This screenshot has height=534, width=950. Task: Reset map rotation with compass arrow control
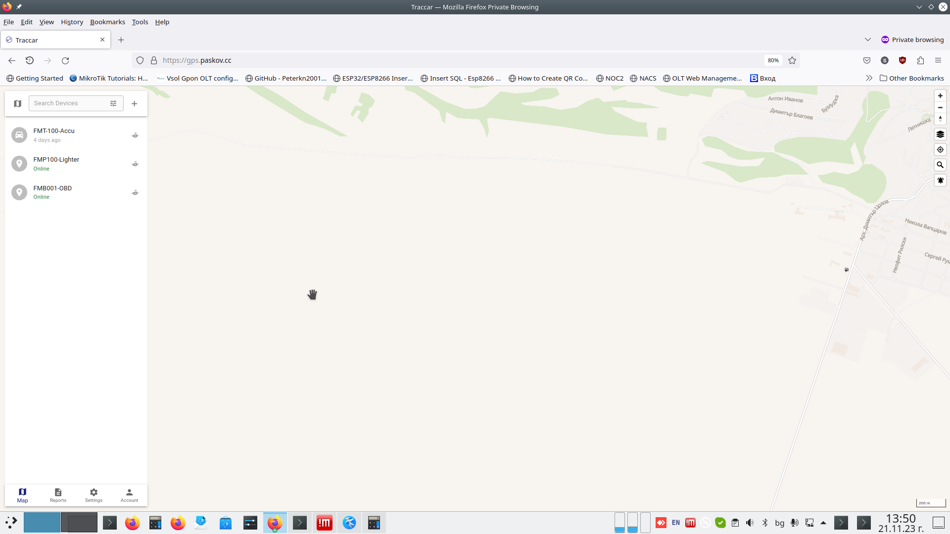pyautogui.click(x=940, y=119)
